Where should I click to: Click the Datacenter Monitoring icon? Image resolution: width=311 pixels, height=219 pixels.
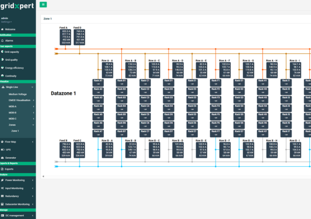(3, 204)
